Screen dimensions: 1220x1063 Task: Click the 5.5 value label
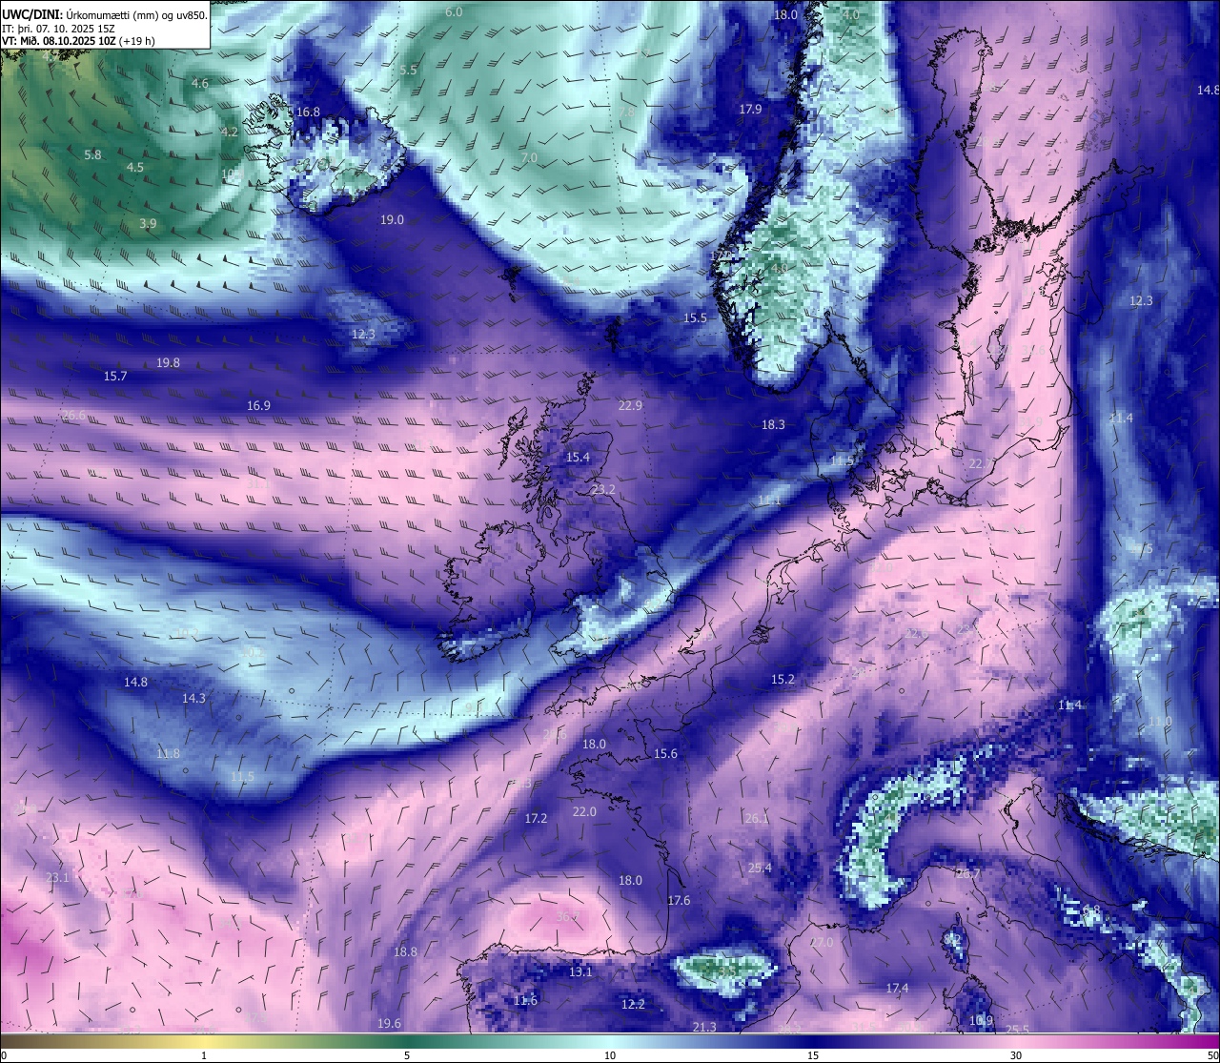pyautogui.click(x=409, y=70)
